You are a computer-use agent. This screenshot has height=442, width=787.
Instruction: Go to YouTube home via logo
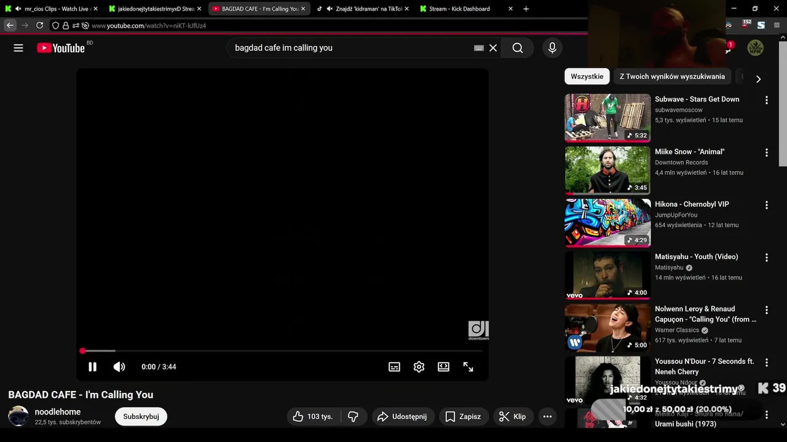(60, 48)
